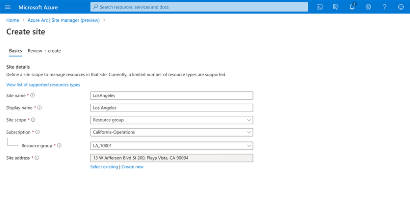Click the Help question mark icon
The height and width of the screenshot is (205, 410).
coord(384,7)
